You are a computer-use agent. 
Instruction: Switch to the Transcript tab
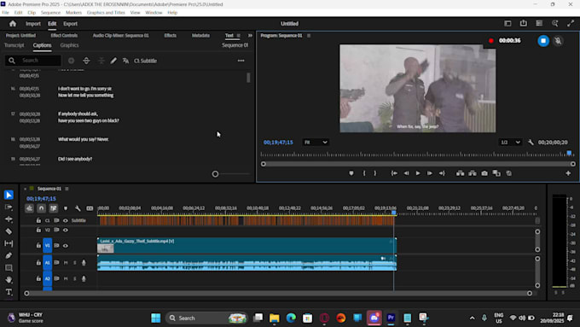coord(14,45)
